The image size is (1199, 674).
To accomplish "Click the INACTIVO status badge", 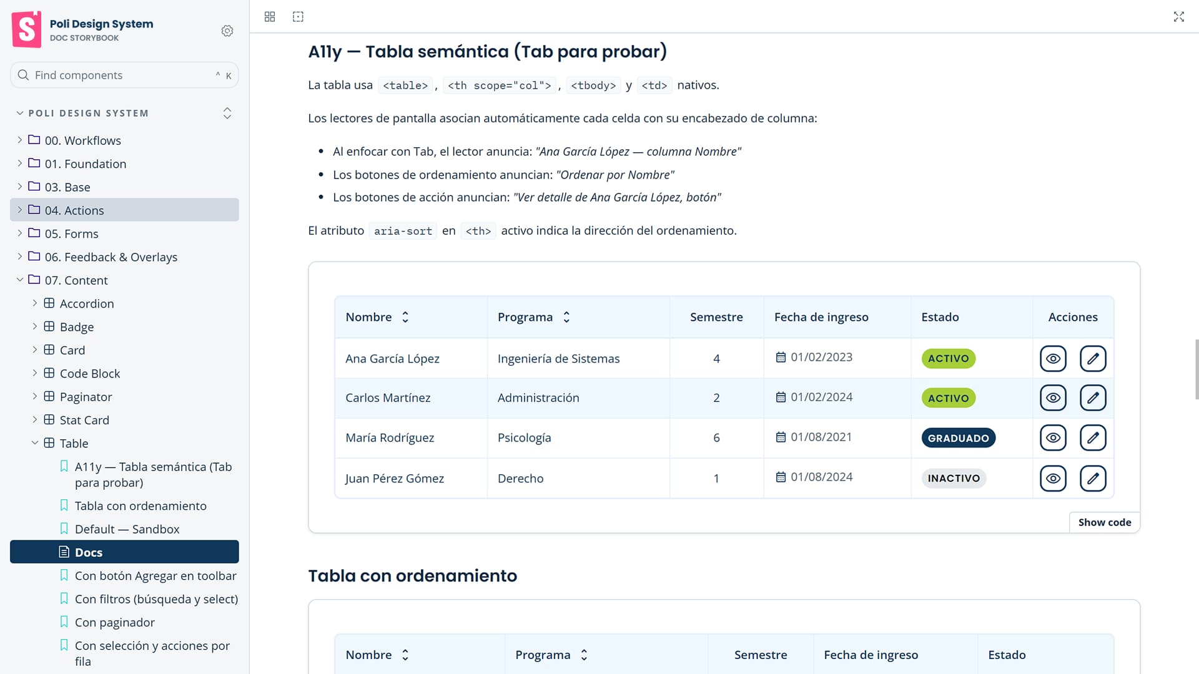I will [954, 478].
